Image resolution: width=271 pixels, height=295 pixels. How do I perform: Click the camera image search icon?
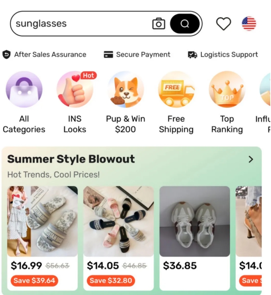point(159,24)
